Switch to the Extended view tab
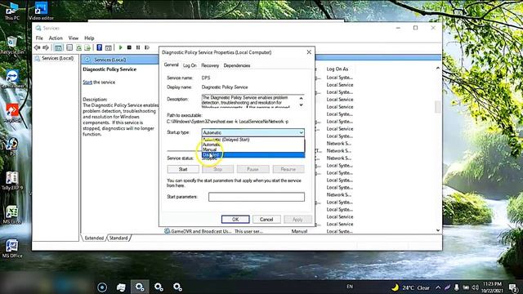This screenshot has height=294, width=523. (x=94, y=238)
